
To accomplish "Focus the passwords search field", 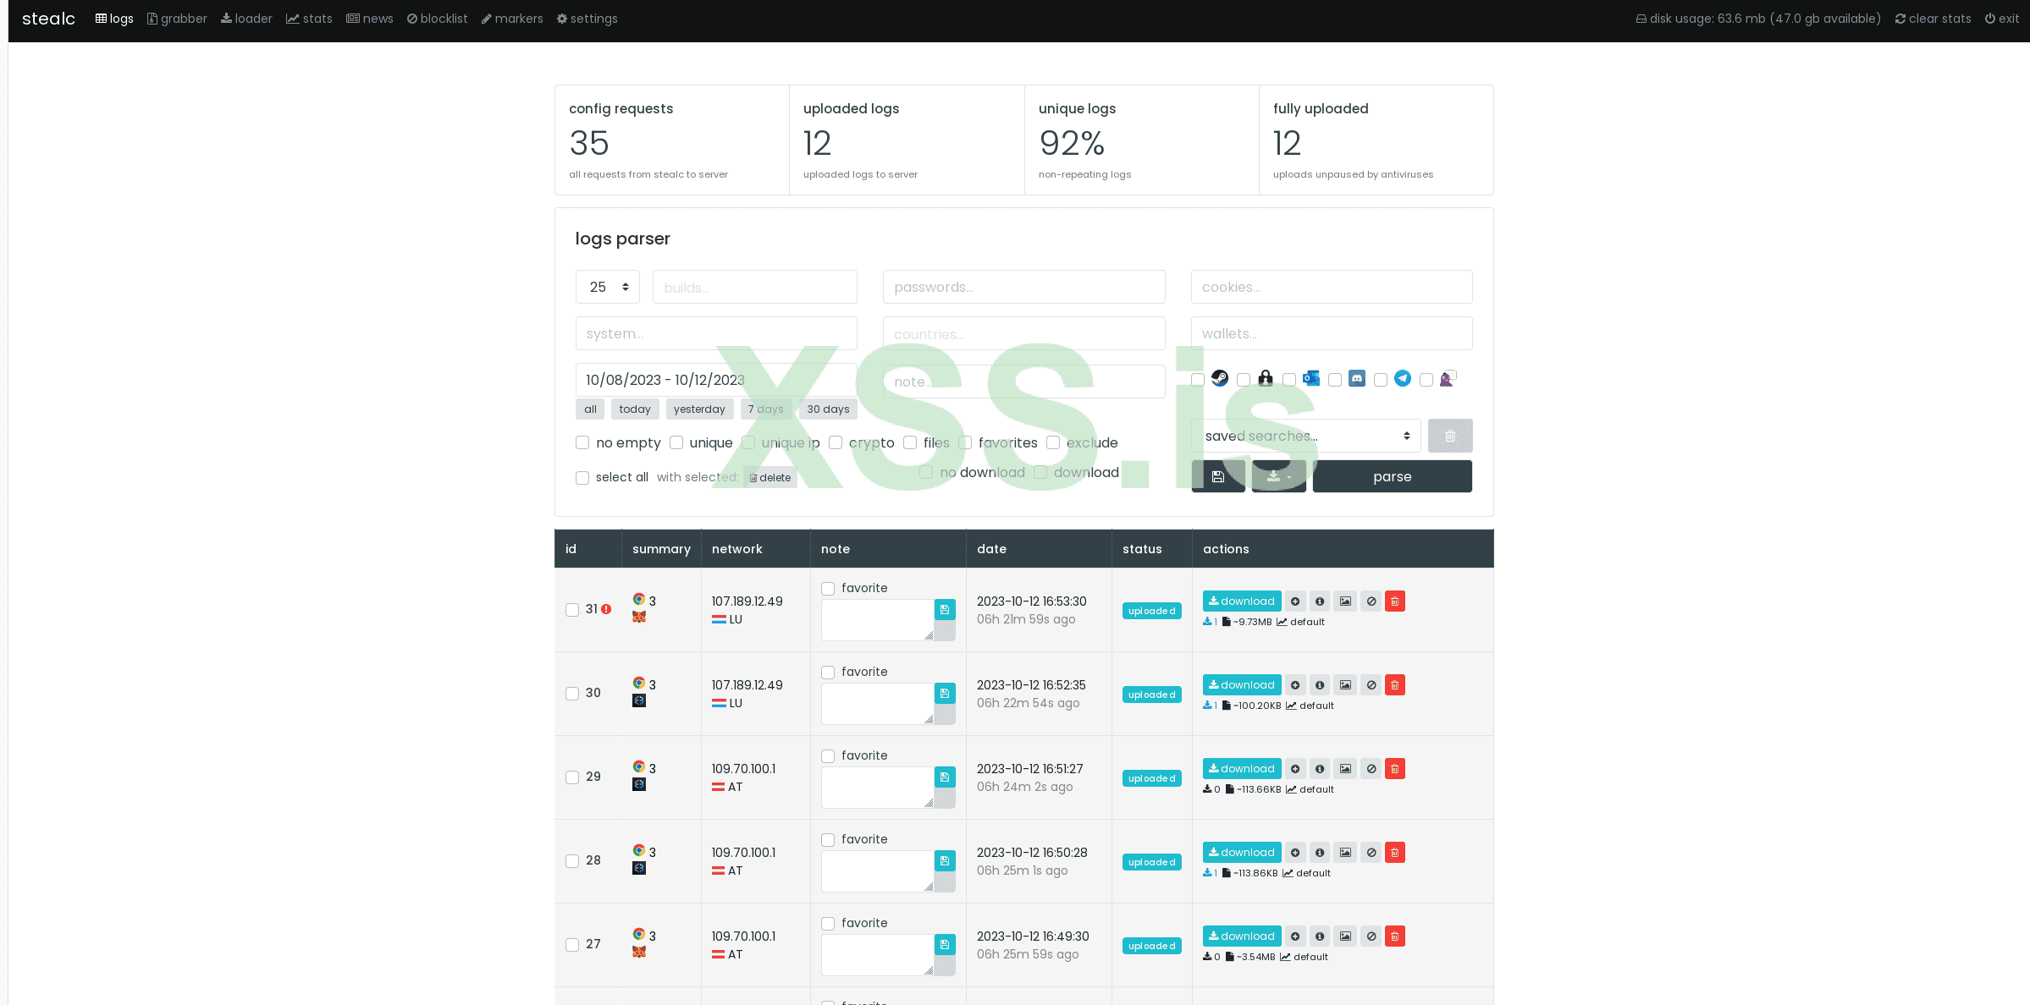I will pyautogui.click(x=1023, y=287).
